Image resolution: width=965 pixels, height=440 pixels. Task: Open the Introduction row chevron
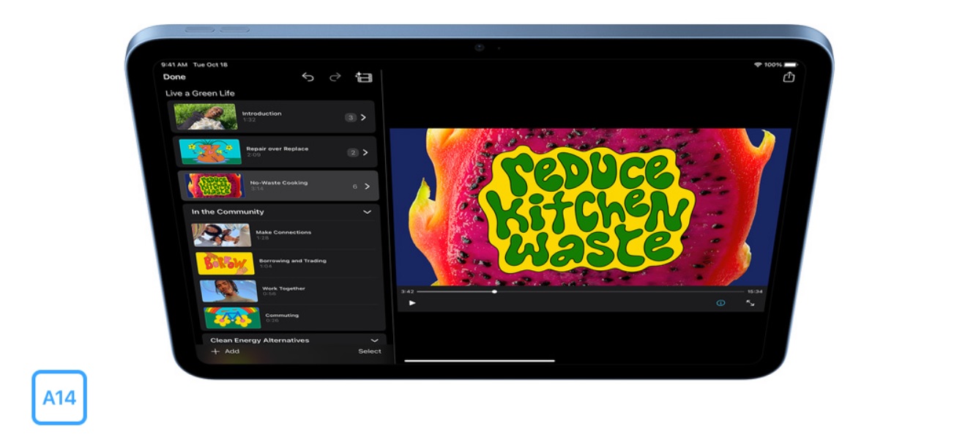coord(364,117)
